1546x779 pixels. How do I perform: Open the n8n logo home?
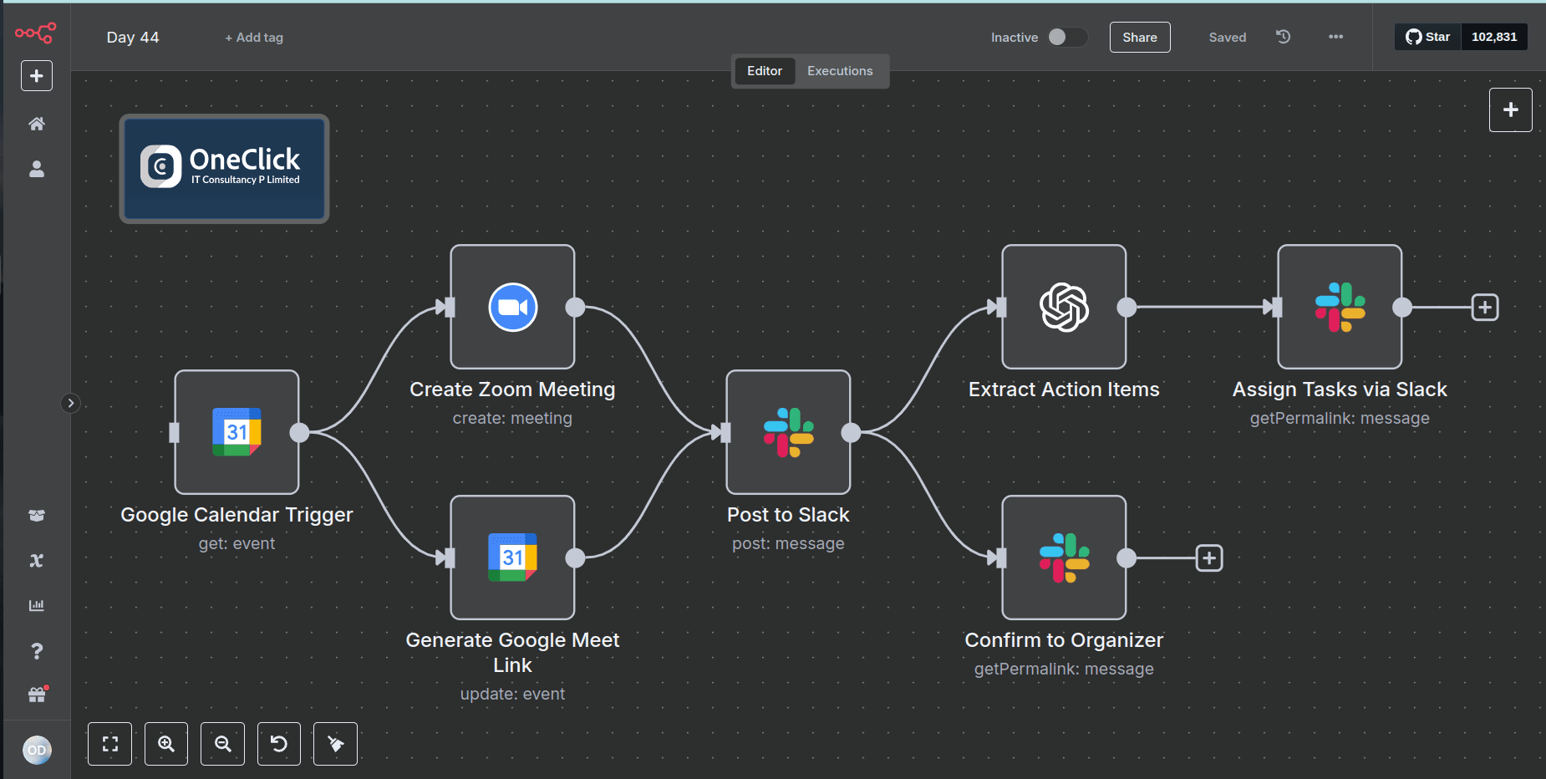[36, 33]
